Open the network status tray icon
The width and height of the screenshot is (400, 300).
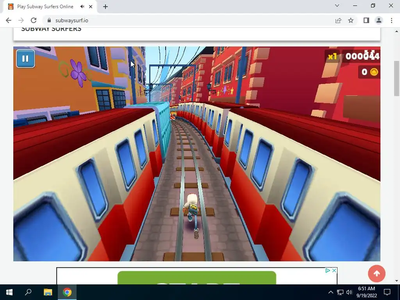coord(340,292)
